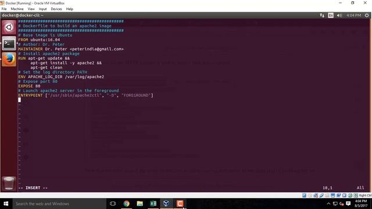The width and height of the screenshot is (372, 209).
Task: Place cursor on the FROM ubuntu:16.04 line
Action: 39,40
